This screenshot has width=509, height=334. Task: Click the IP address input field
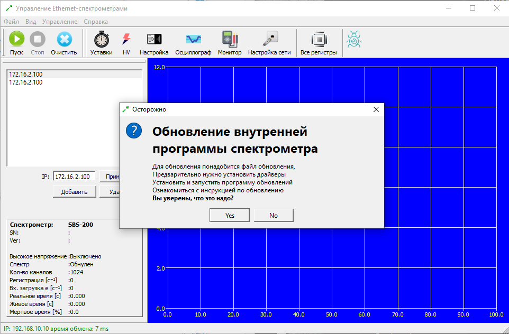75,177
